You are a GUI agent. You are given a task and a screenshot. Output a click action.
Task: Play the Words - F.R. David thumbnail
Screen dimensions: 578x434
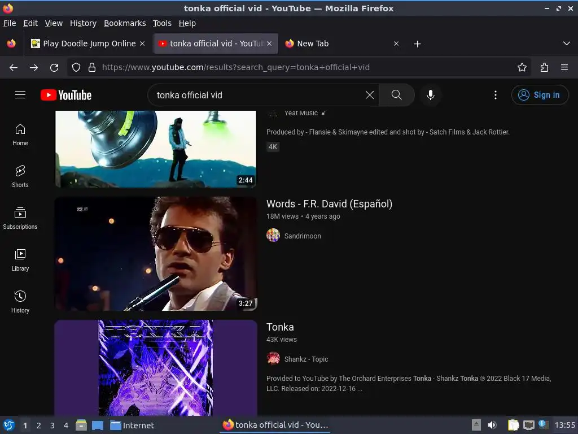156,254
